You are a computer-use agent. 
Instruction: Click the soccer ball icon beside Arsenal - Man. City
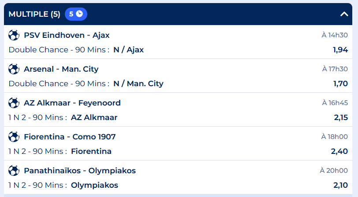pyautogui.click(x=14, y=69)
